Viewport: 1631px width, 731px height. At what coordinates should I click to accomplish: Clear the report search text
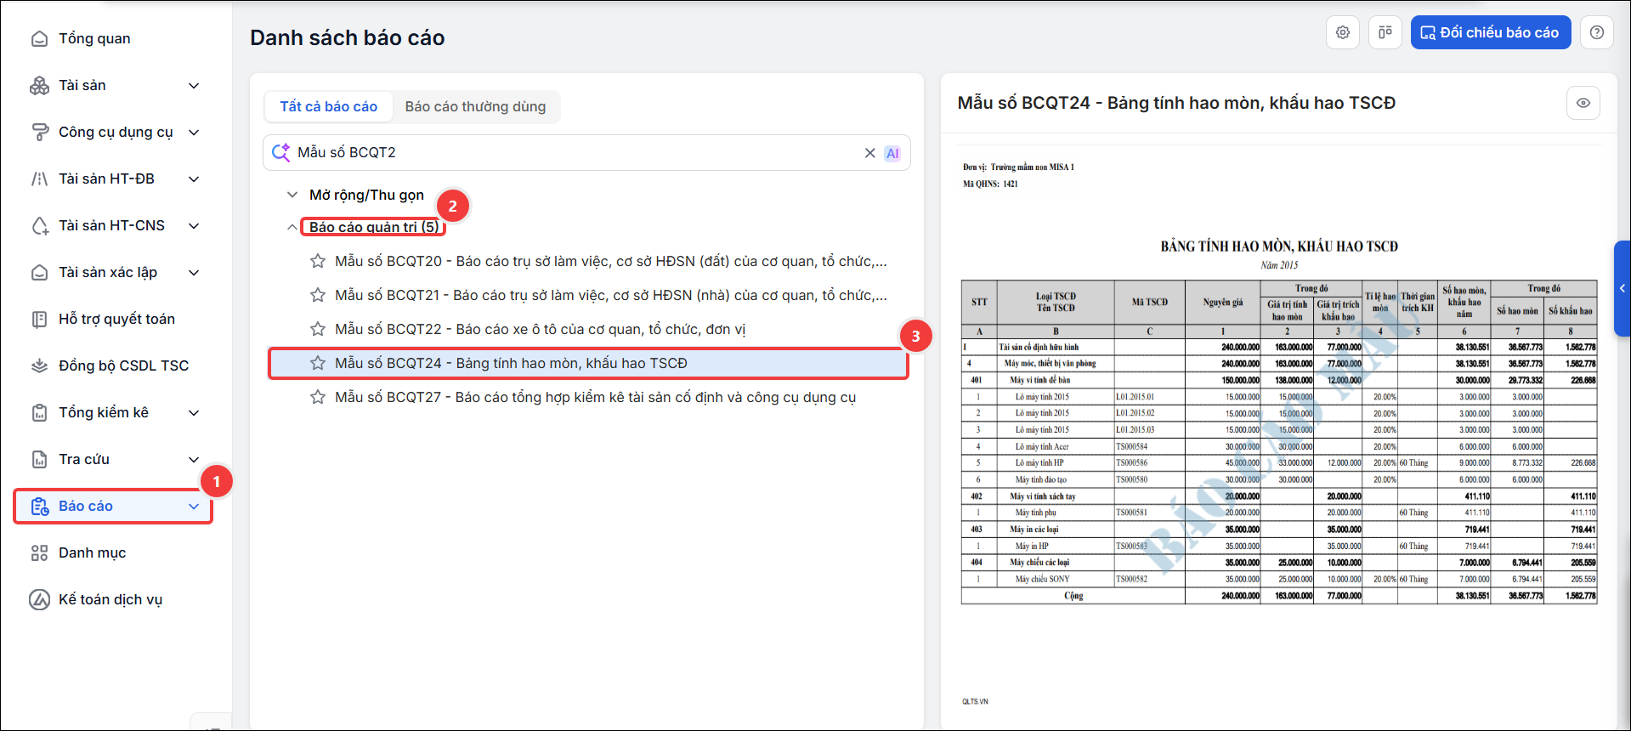pos(869,153)
